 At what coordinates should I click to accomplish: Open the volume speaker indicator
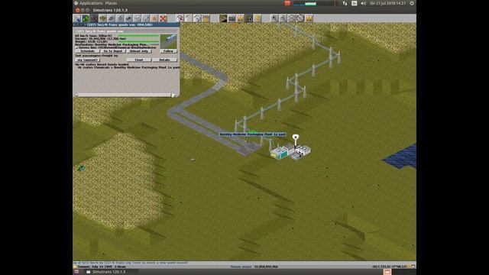[x=364, y=3]
